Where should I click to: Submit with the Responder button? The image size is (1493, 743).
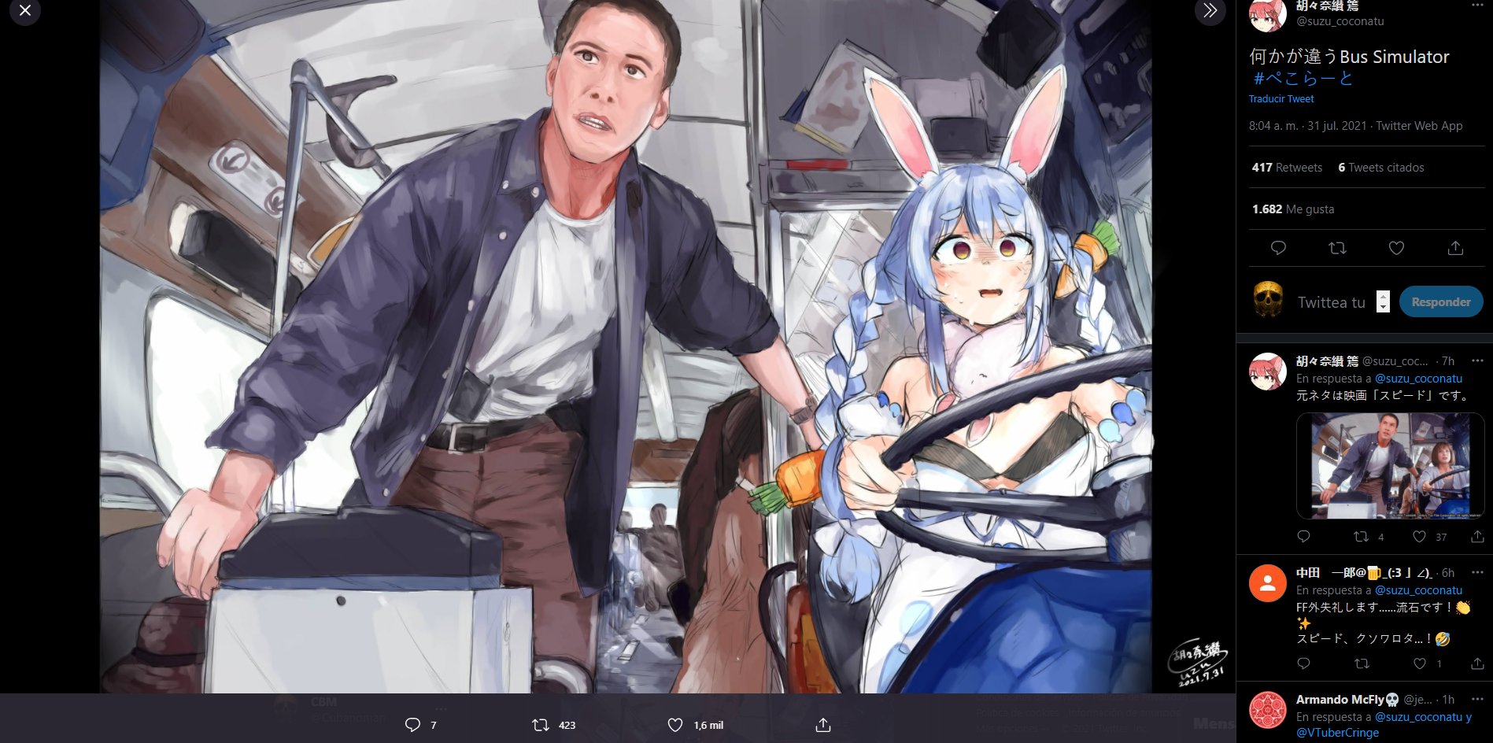[x=1441, y=301]
